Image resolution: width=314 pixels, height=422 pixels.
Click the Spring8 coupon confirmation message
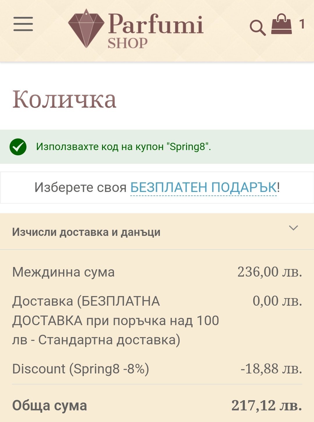tap(123, 147)
